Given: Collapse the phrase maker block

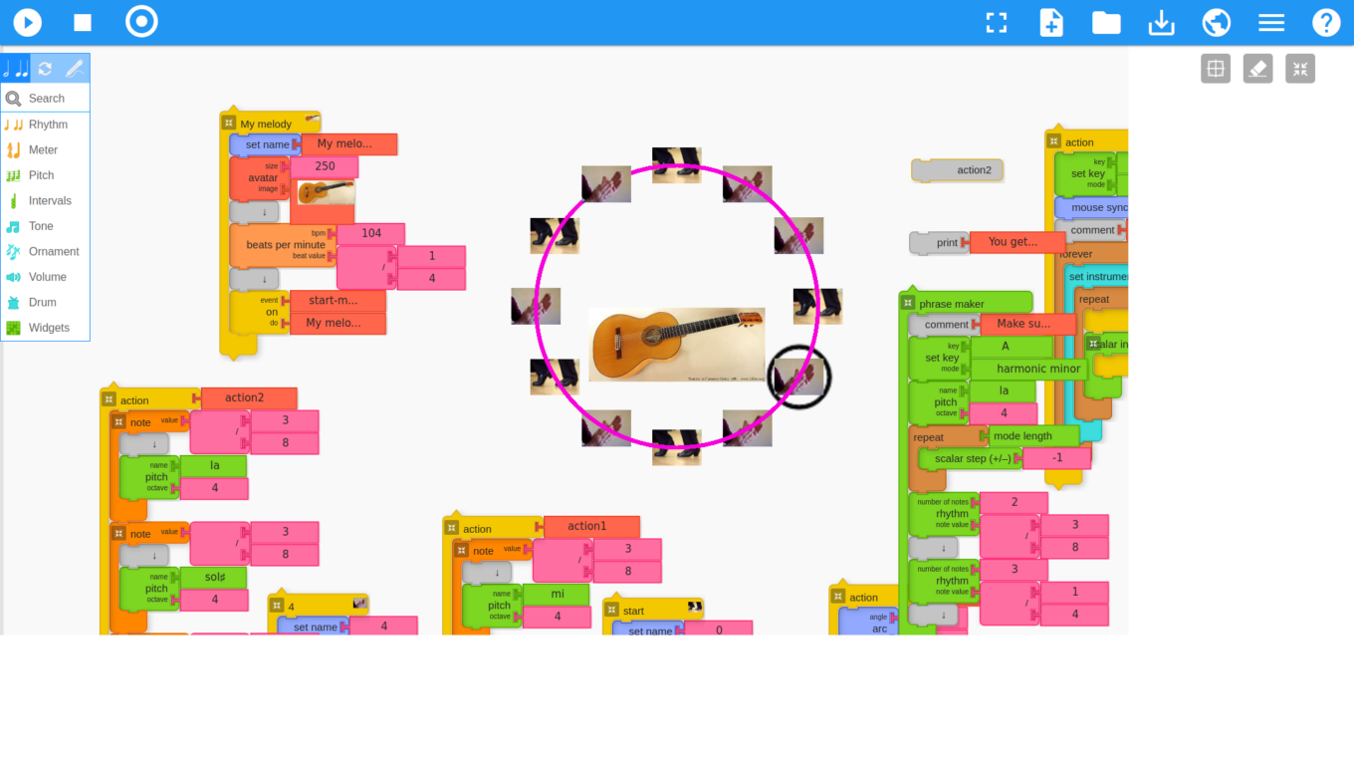Looking at the screenshot, I should click(908, 304).
